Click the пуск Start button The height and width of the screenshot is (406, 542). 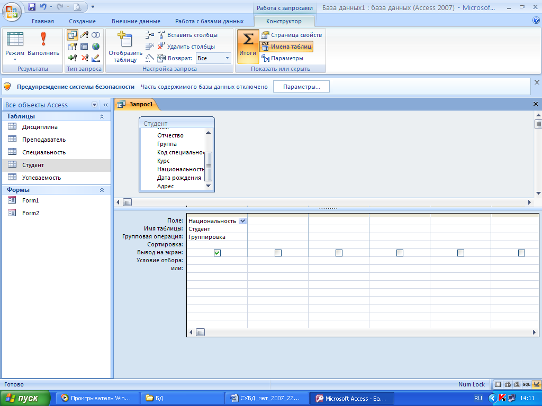tap(25, 399)
